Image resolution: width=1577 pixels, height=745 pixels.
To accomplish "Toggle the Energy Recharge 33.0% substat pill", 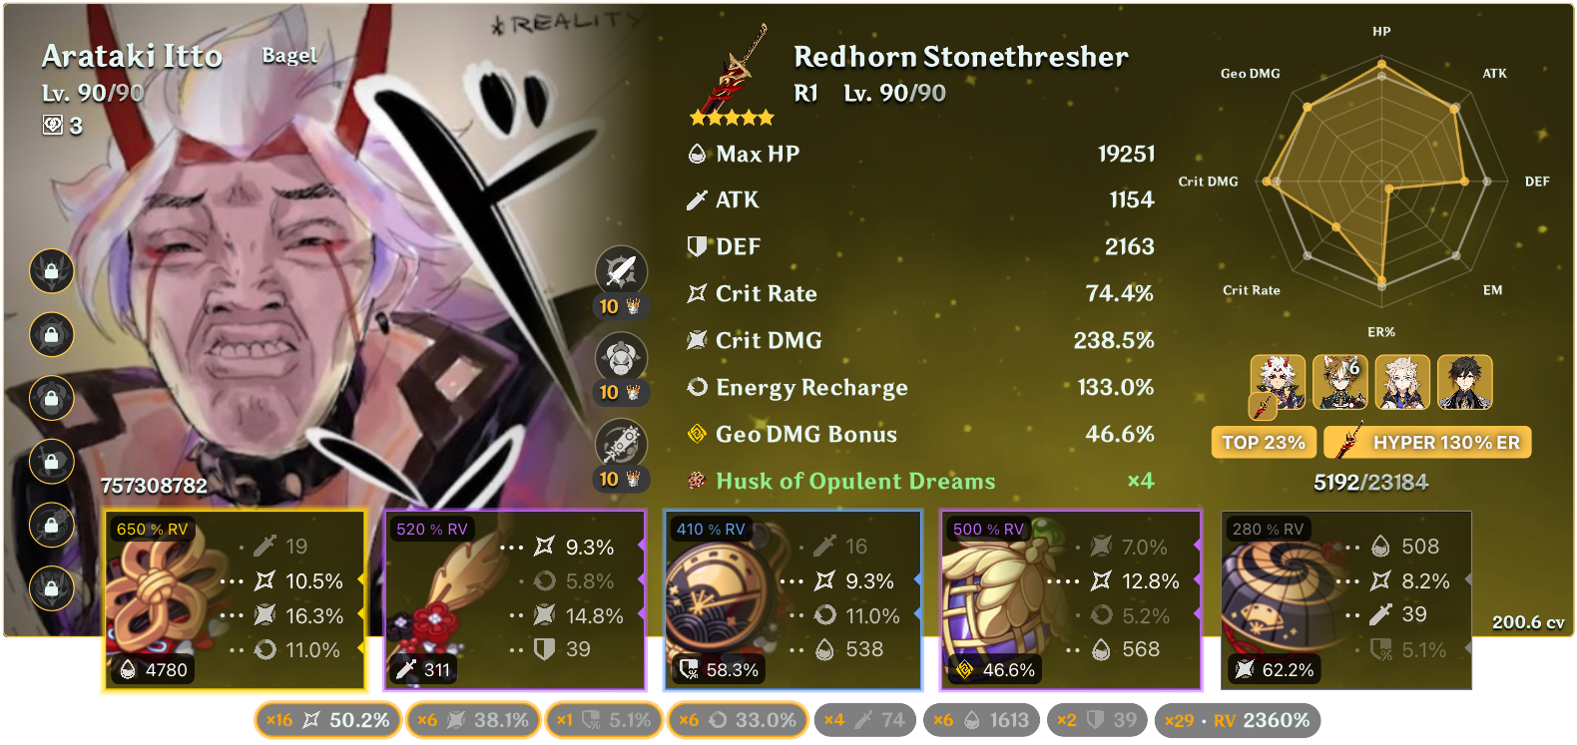I will tap(738, 720).
